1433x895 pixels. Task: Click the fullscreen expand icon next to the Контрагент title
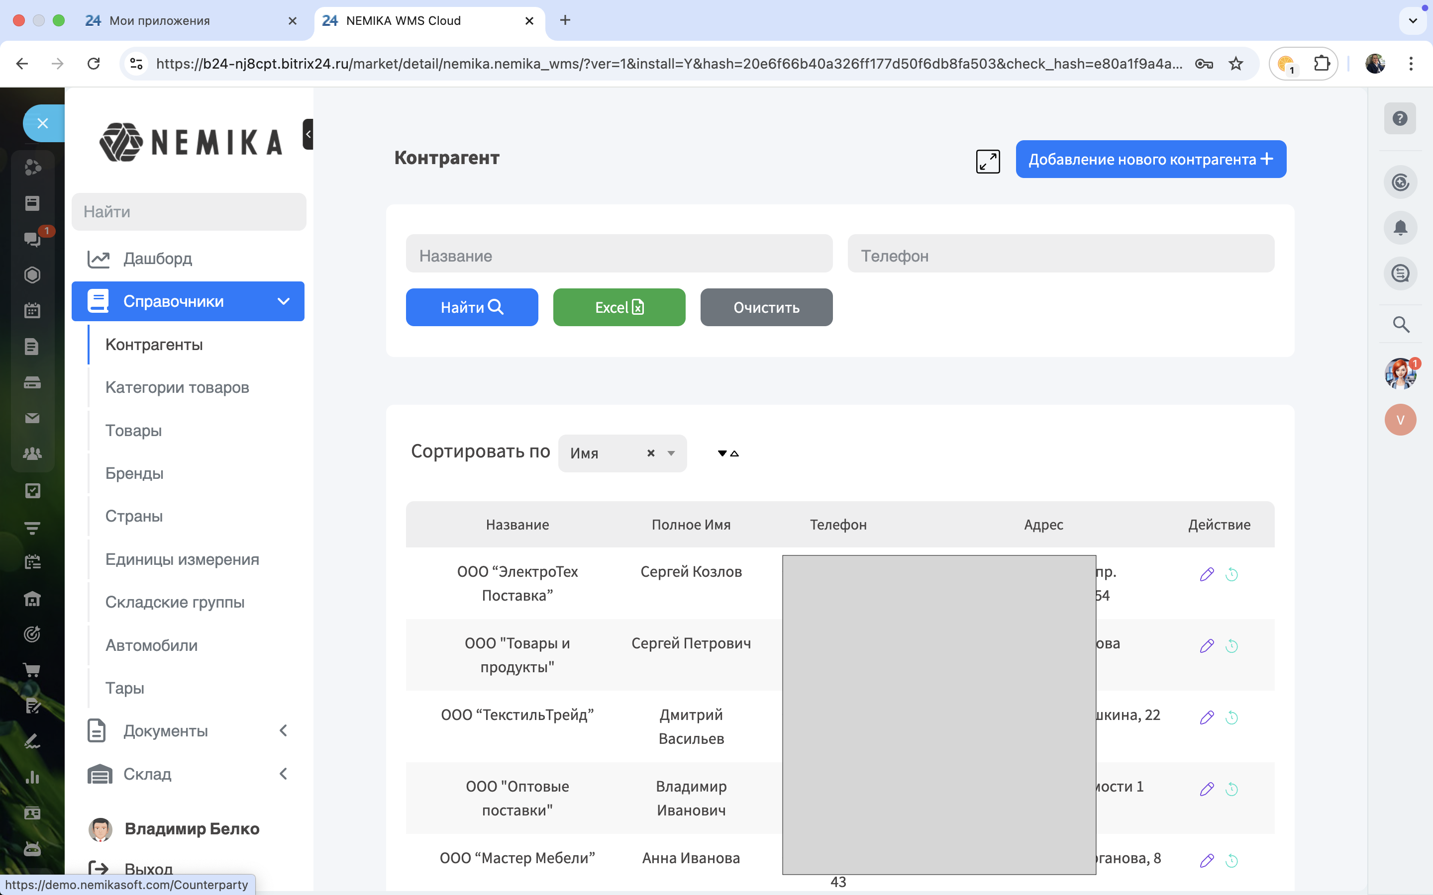click(988, 161)
